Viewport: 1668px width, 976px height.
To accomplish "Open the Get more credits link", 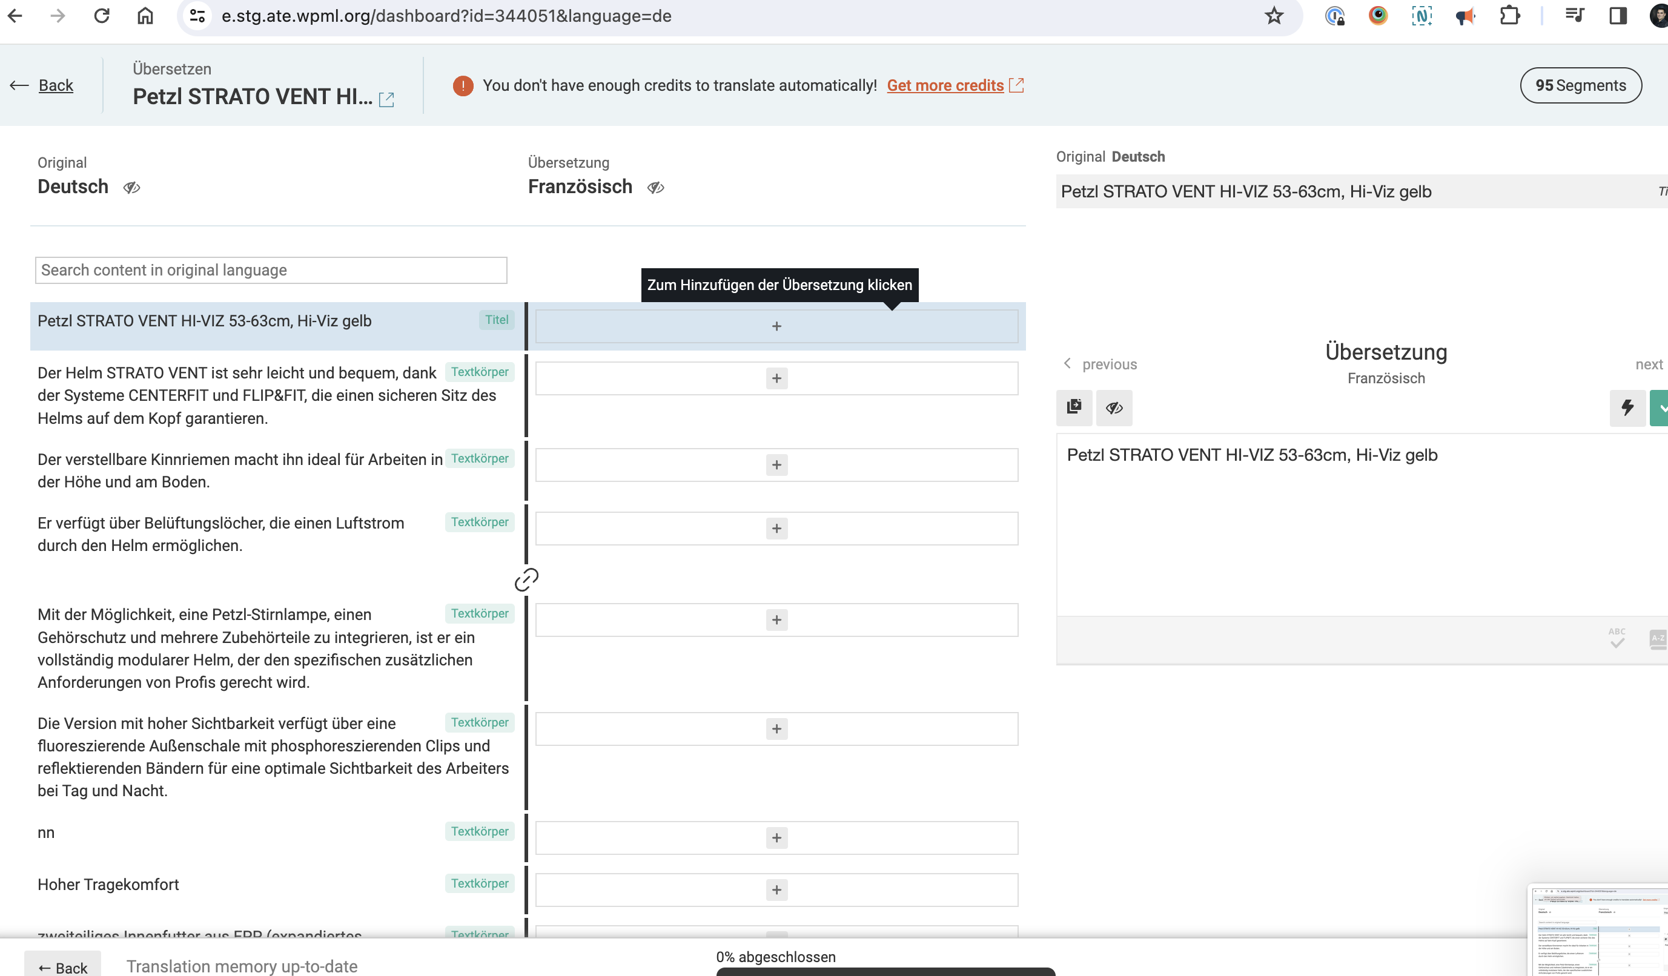I will [945, 85].
